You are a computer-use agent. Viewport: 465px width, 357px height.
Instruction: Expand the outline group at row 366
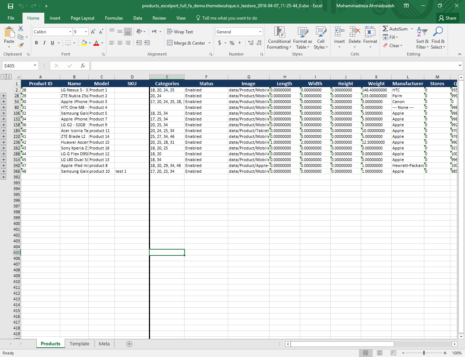coord(4,171)
